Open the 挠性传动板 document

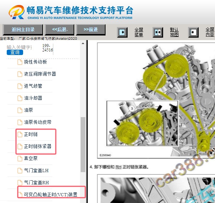coord(36,62)
